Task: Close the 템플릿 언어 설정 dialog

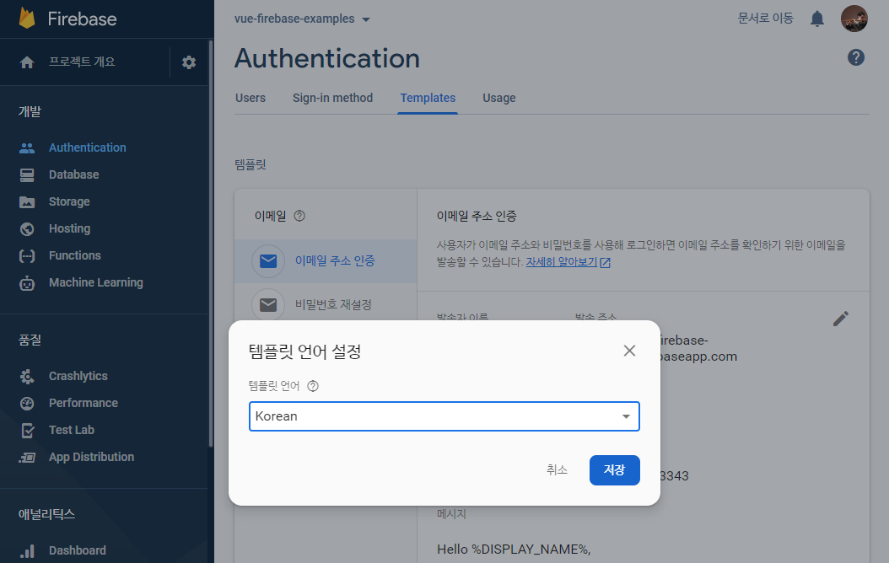Action: 629,351
